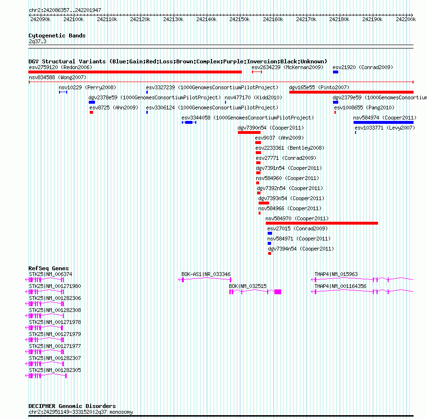The width and height of the screenshot is (427, 419).
Task: Open dgv2378e59 variant label
Action: point(154,97)
